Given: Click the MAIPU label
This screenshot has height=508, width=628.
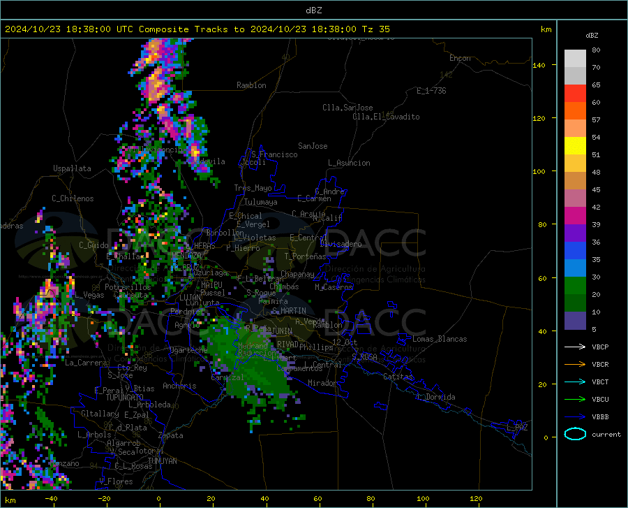Looking at the screenshot, I should 211,284.
